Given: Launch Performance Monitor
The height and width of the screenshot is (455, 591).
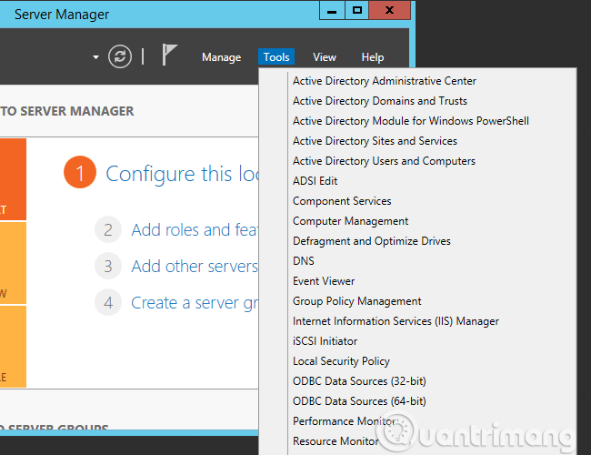Looking at the screenshot, I should click(344, 421).
